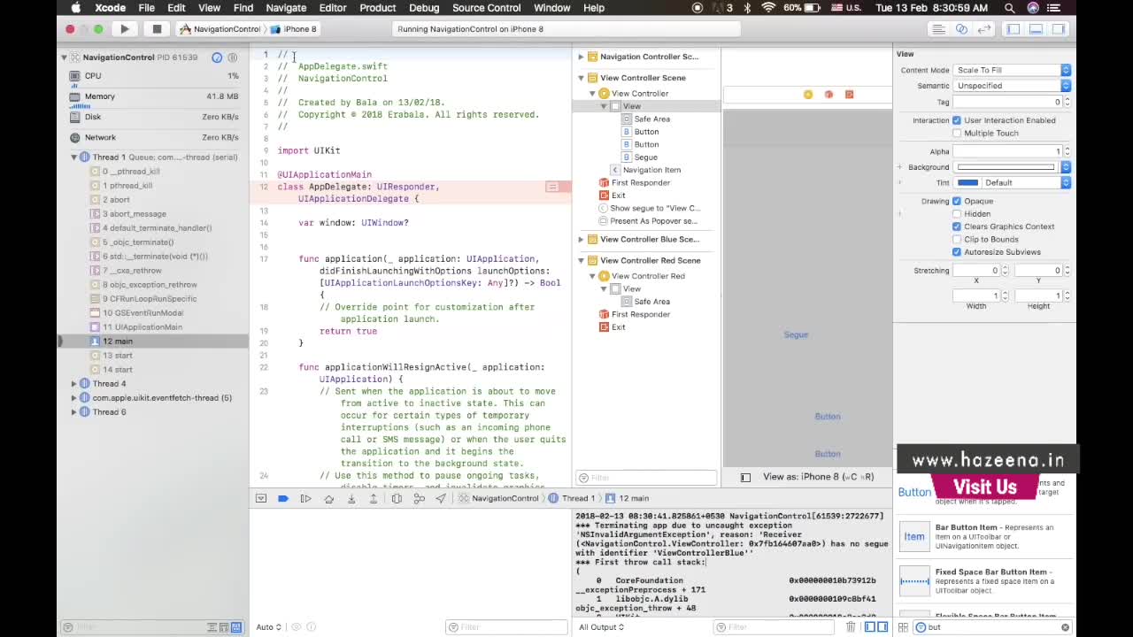Toggle Autoresize Subviews checkbox
The image size is (1133, 637).
[x=957, y=252]
